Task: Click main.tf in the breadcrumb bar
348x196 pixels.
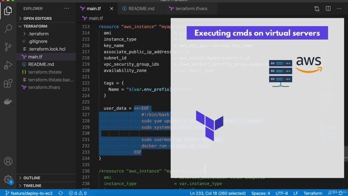Action: click(x=96, y=18)
